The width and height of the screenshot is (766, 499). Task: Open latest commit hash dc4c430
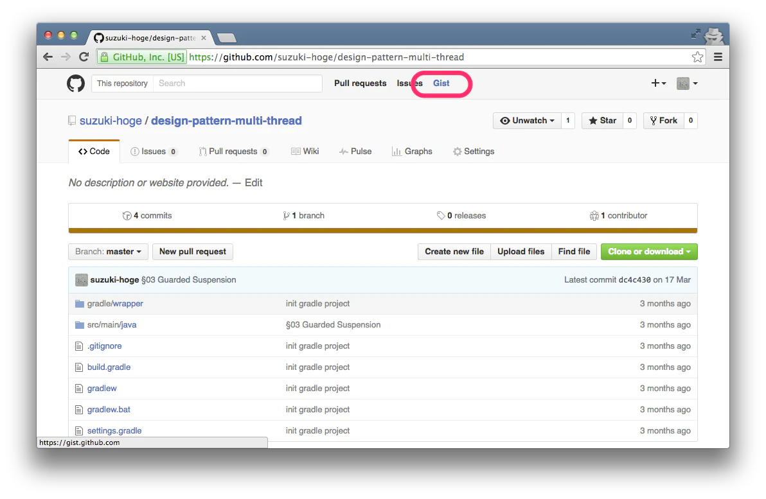click(635, 280)
